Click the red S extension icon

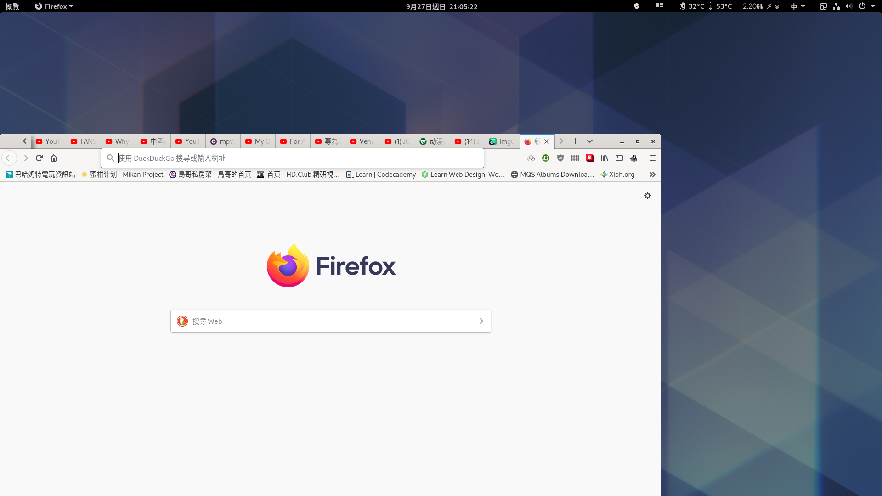(590, 158)
